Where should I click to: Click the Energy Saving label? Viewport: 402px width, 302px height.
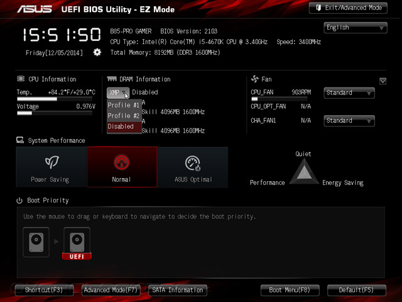pos(343,183)
